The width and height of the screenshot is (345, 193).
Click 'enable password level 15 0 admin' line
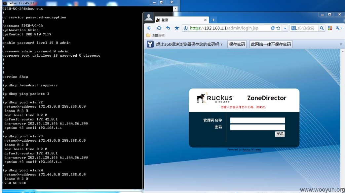[36, 43]
